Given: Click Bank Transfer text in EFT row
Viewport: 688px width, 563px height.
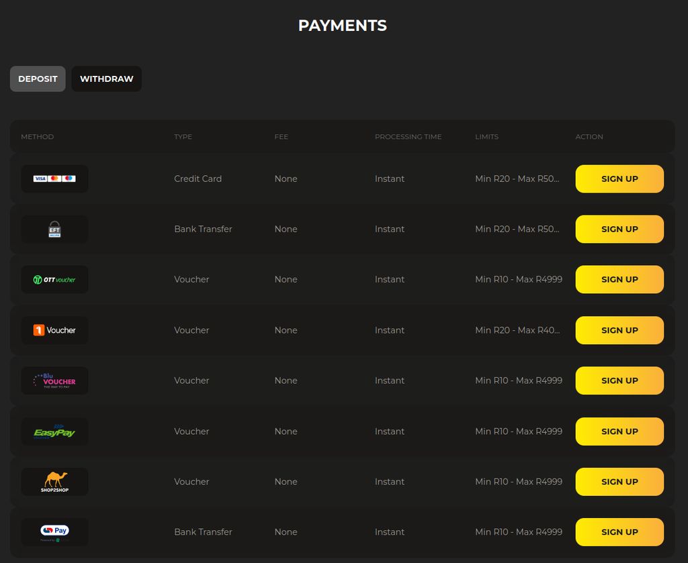Looking at the screenshot, I should tap(203, 229).
